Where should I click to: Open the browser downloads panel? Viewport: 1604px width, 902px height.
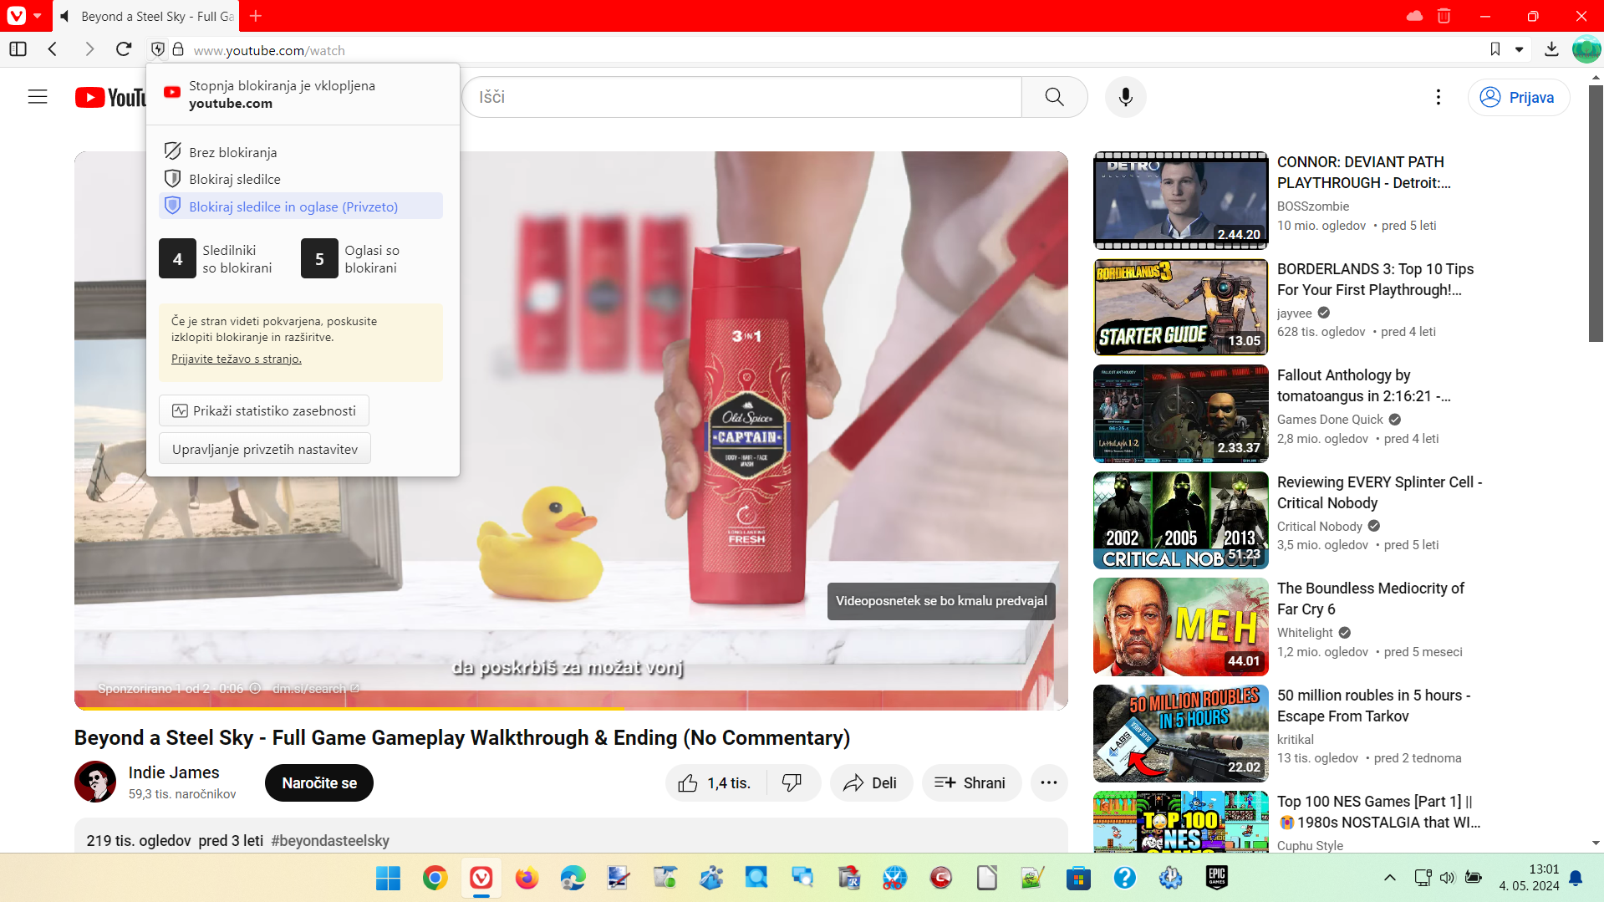pos(1551,49)
